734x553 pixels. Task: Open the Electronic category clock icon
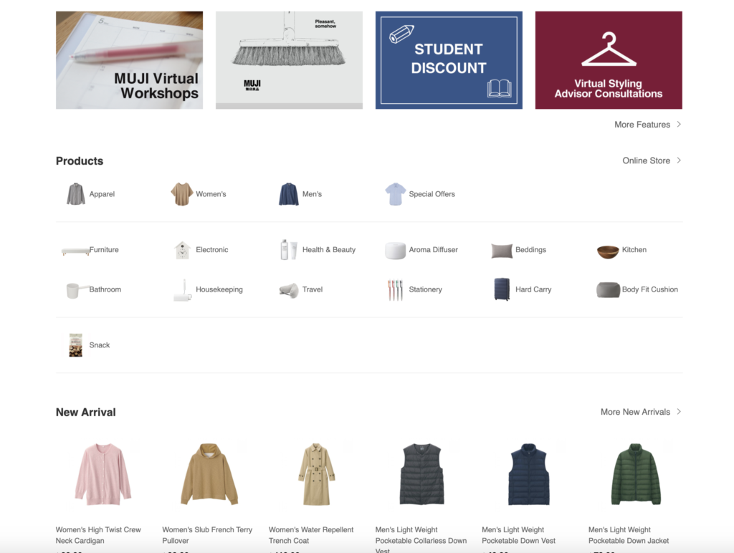(x=182, y=250)
